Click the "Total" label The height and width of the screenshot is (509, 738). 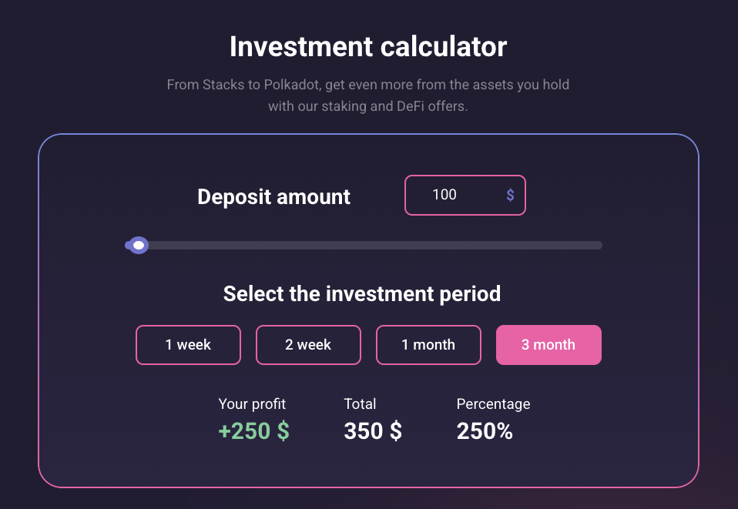pos(360,404)
